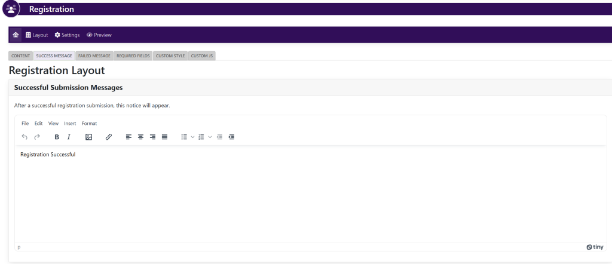612x264 pixels.
Task: Click the Home icon in the purple toolbar
Action: (x=16, y=35)
